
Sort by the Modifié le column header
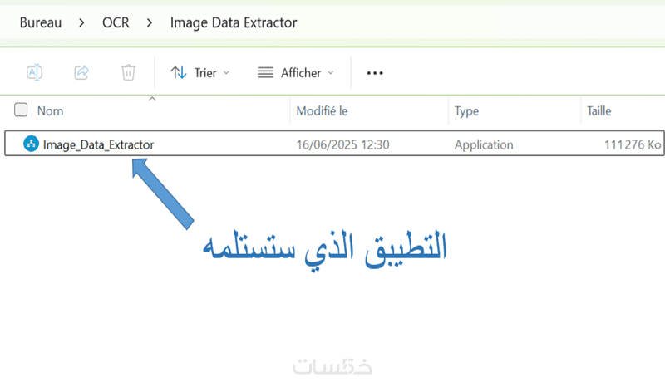[322, 110]
